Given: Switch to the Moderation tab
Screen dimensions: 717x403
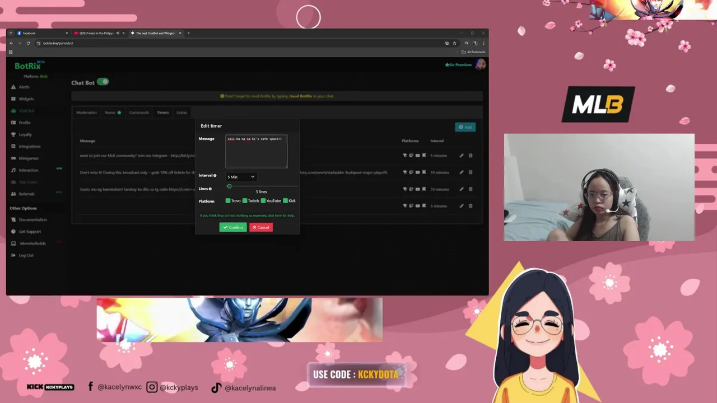Looking at the screenshot, I should [x=86, y=113].
